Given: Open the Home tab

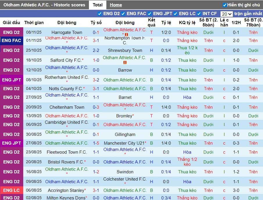Looking at the screenshot, I should point(116,5).
